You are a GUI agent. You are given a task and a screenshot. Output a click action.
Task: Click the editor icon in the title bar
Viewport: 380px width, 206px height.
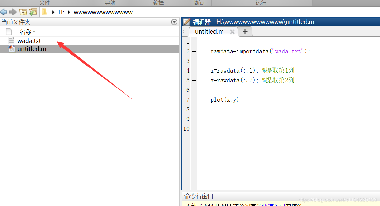coord(187,22)
